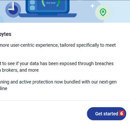Select the "Very Good" label on laptop screen
Viewport: 130px width, 124px height.
[x=51, y=3]
